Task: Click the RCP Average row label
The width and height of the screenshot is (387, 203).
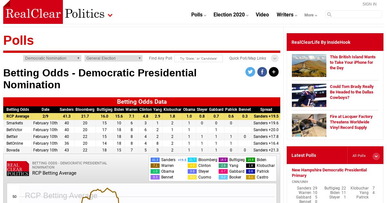Action: pyautogui.click(x=18, y=116)
